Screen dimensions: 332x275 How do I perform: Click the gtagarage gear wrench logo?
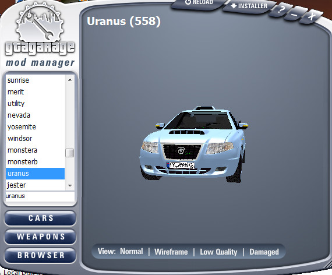pos(40,23)
